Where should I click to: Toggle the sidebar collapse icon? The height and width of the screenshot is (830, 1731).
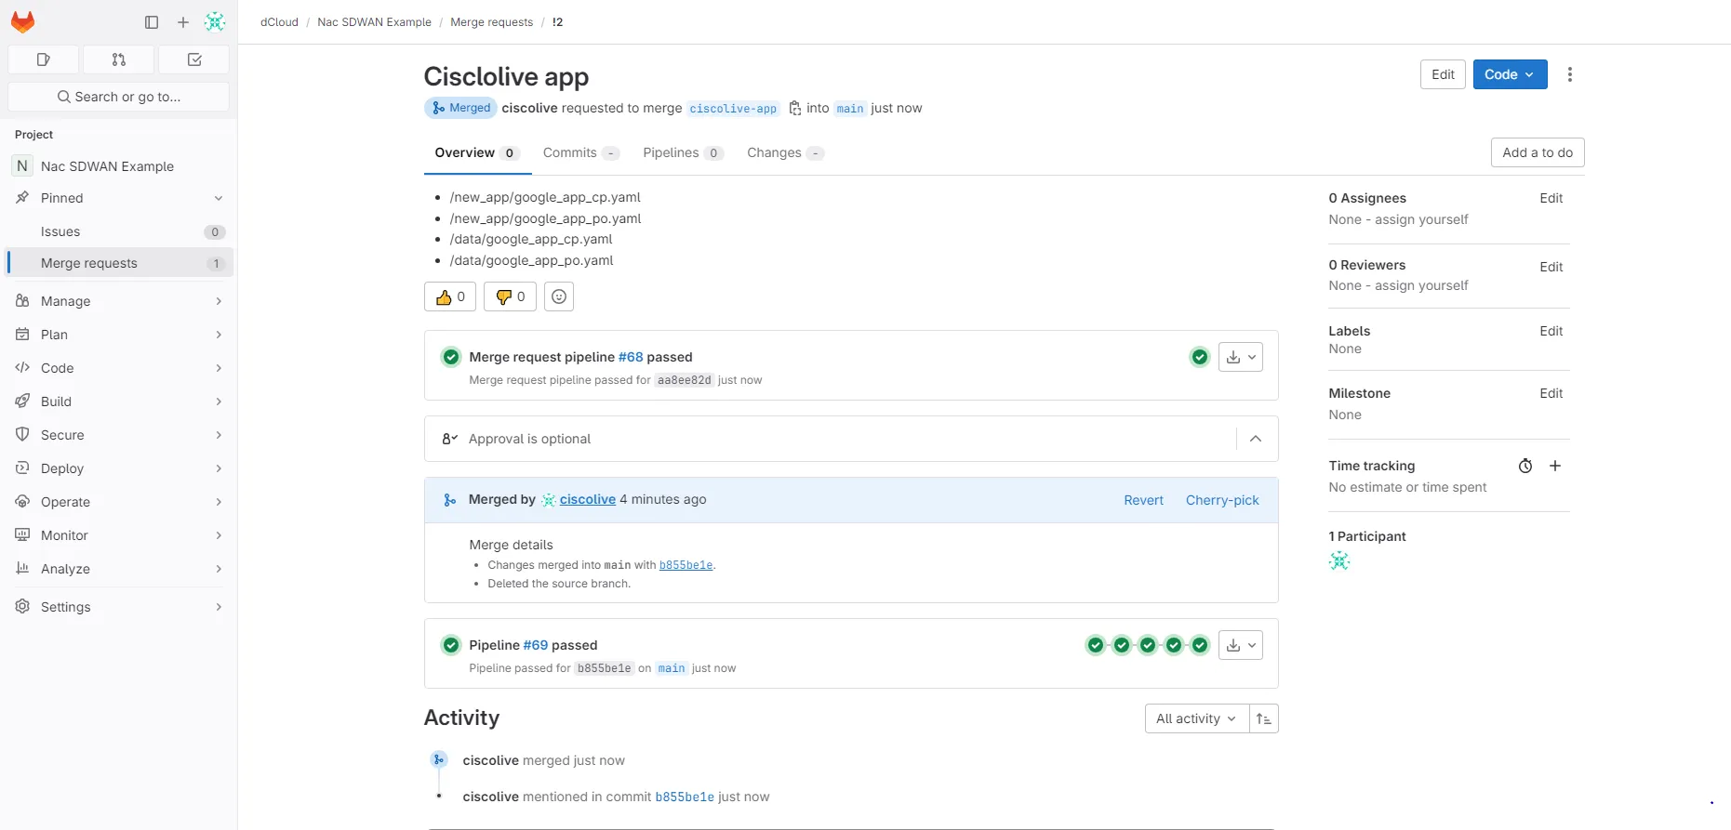point(152,22)
